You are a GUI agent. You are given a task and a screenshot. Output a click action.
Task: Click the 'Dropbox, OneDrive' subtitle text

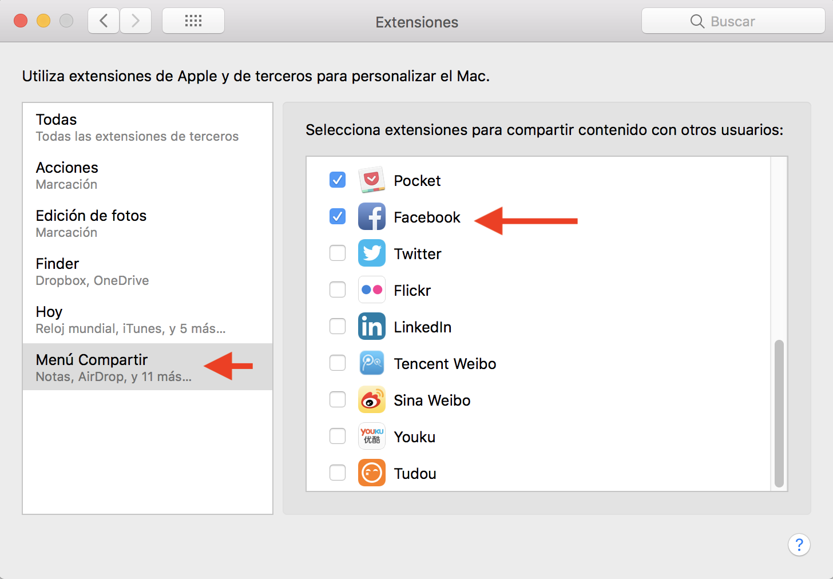click(x=92, y=280)
